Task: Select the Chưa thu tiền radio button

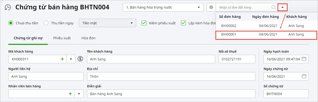Action: [11, 23]
